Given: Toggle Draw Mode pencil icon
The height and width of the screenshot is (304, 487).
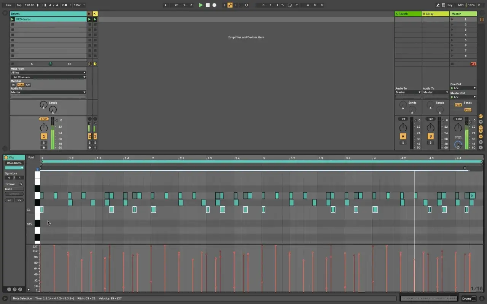Looking at the screenshot, I should point(438,5).
